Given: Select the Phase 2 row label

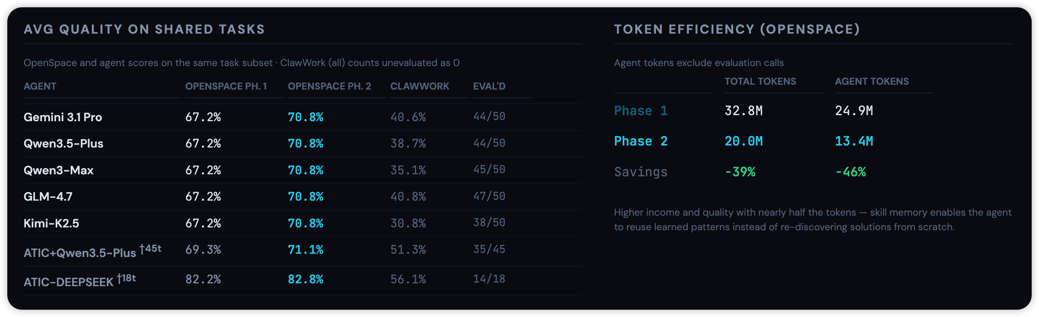Looking at the screenshot, I should click(x=641, y=141).
